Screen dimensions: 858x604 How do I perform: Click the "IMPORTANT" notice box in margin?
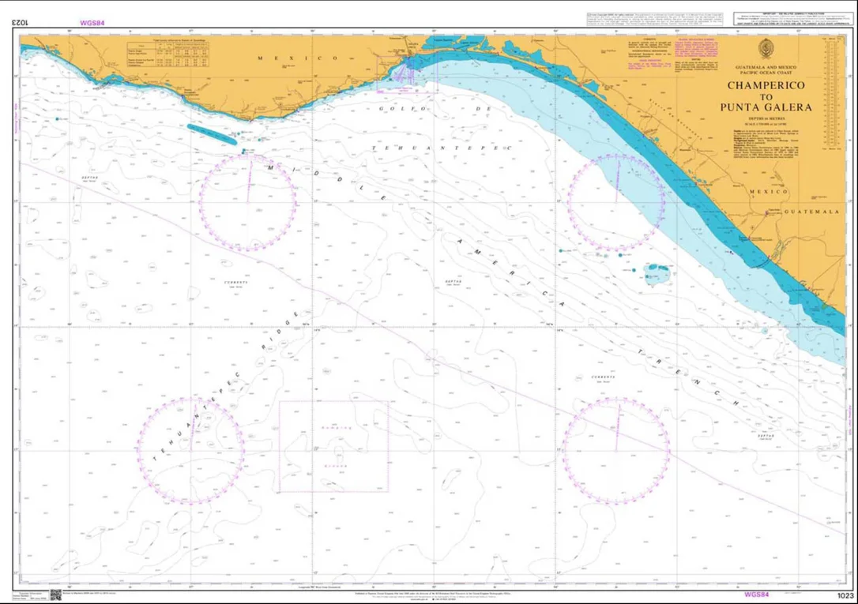coord(792,19)
